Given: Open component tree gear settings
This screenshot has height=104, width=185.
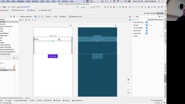Looking at the screenshot, I should [x=14, y=58].
